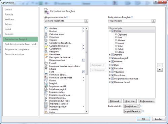This screenshot has height=124, width=168.
Task: Toggle the Eliminare fundal checkbox
Action: 113,82
